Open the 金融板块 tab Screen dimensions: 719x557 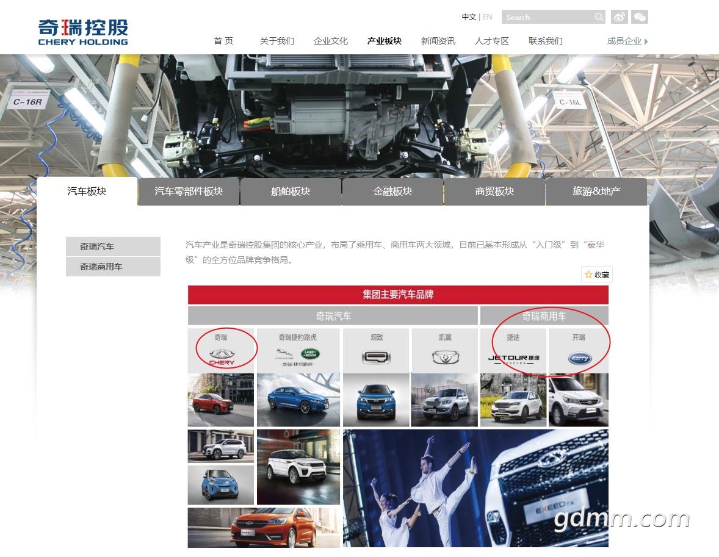pyautogui.click(x=392, y=192)
